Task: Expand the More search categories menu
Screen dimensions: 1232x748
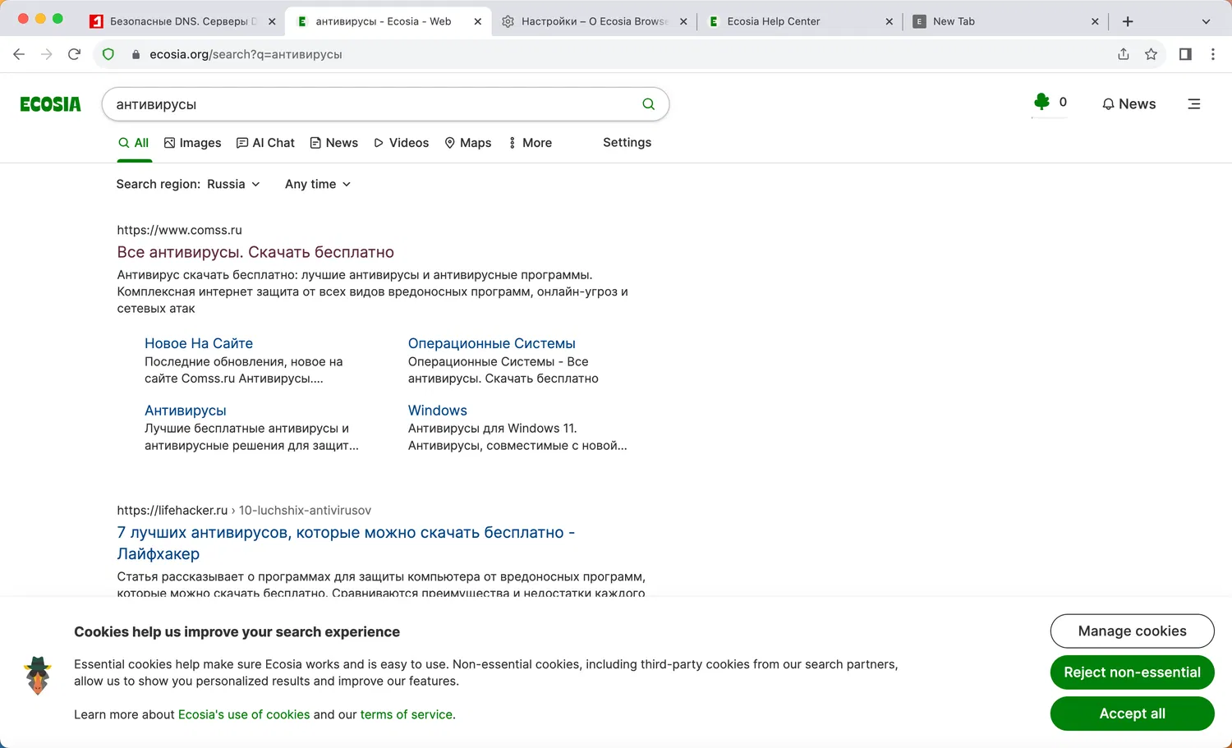Action: coord(530,143)
